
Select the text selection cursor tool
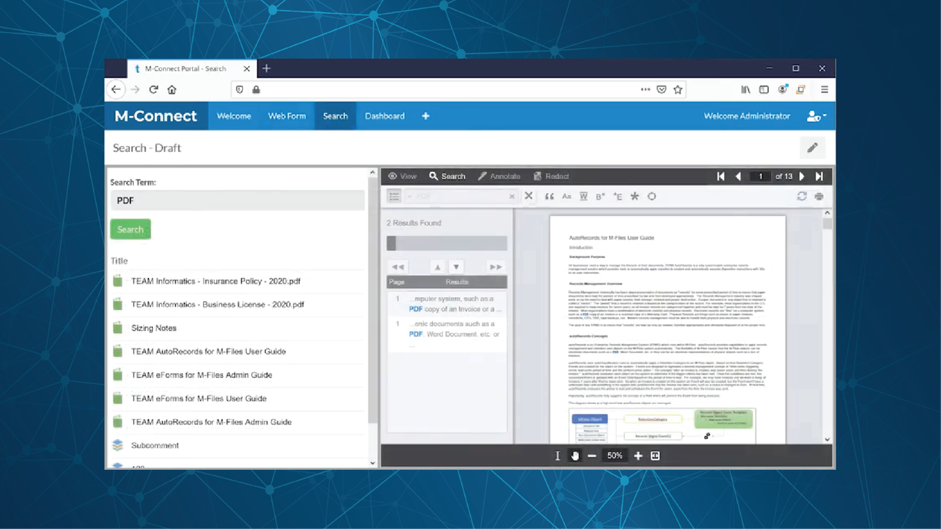coord(557,456)
